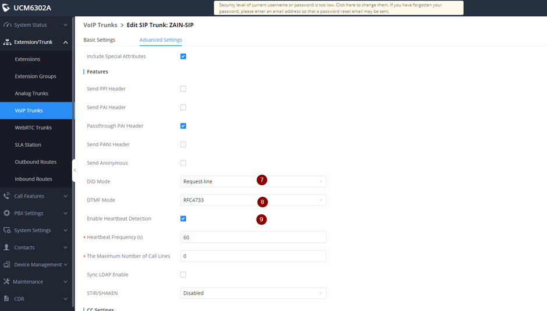Click the Extension/Trunk network icon
Screen dimensions: 547x311
[7, 42]
